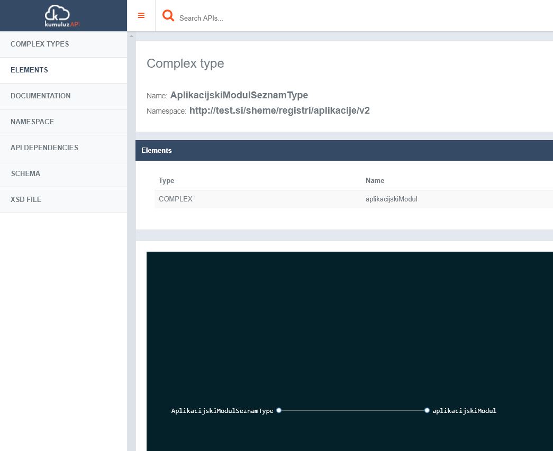The width and height of the screenshot is (553, 451).
Task: Open the Schema sidebar section
Action: pyautogui.click(x=25, y=173)
